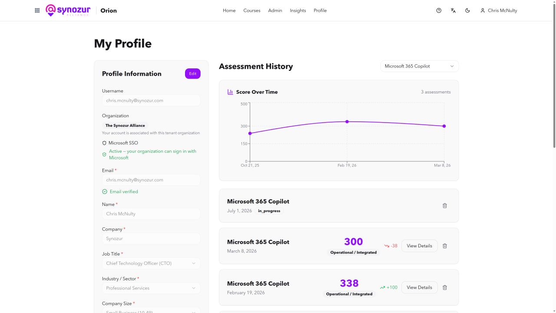Navigate to the Admin section

coord(275,10)
